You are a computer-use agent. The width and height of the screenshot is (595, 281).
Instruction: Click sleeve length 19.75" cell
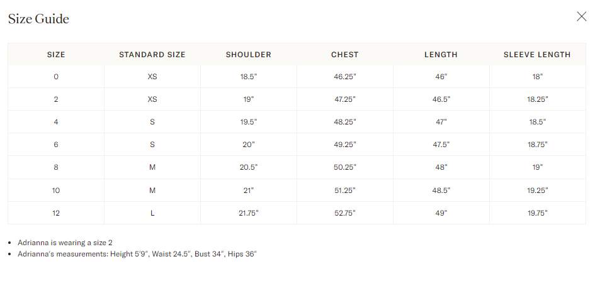537,213
